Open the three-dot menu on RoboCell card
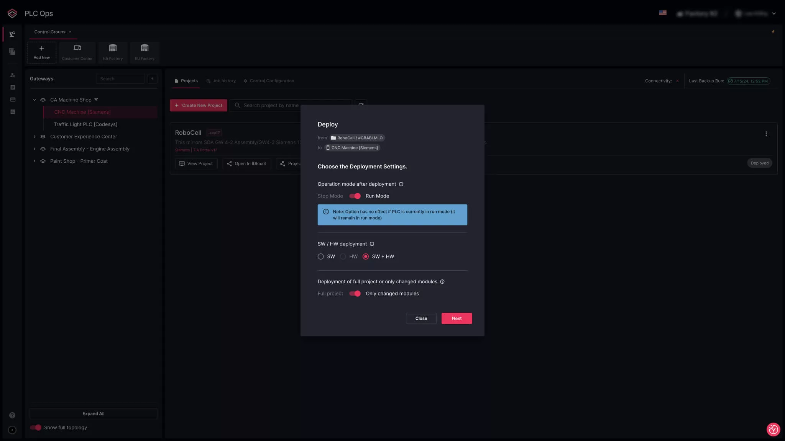Viewport: 785px width, 441px height. point(766,134)
